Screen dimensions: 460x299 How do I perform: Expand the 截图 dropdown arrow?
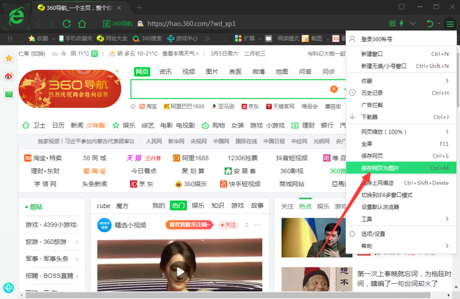[x=327, y=39]
